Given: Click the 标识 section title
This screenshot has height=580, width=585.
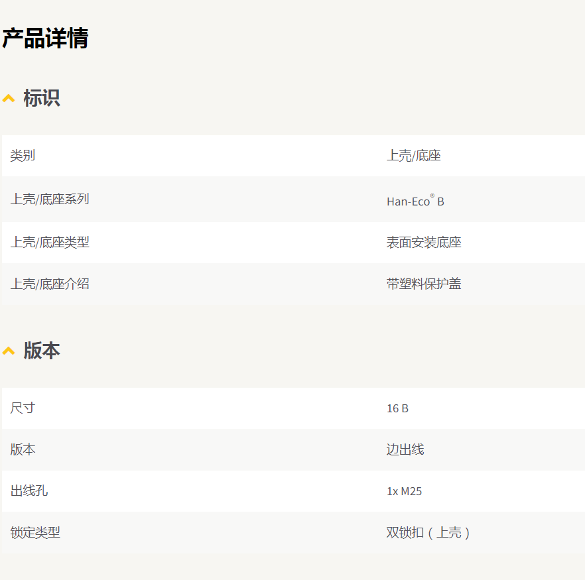Looking at the screenshot, I should coord(42,98).
